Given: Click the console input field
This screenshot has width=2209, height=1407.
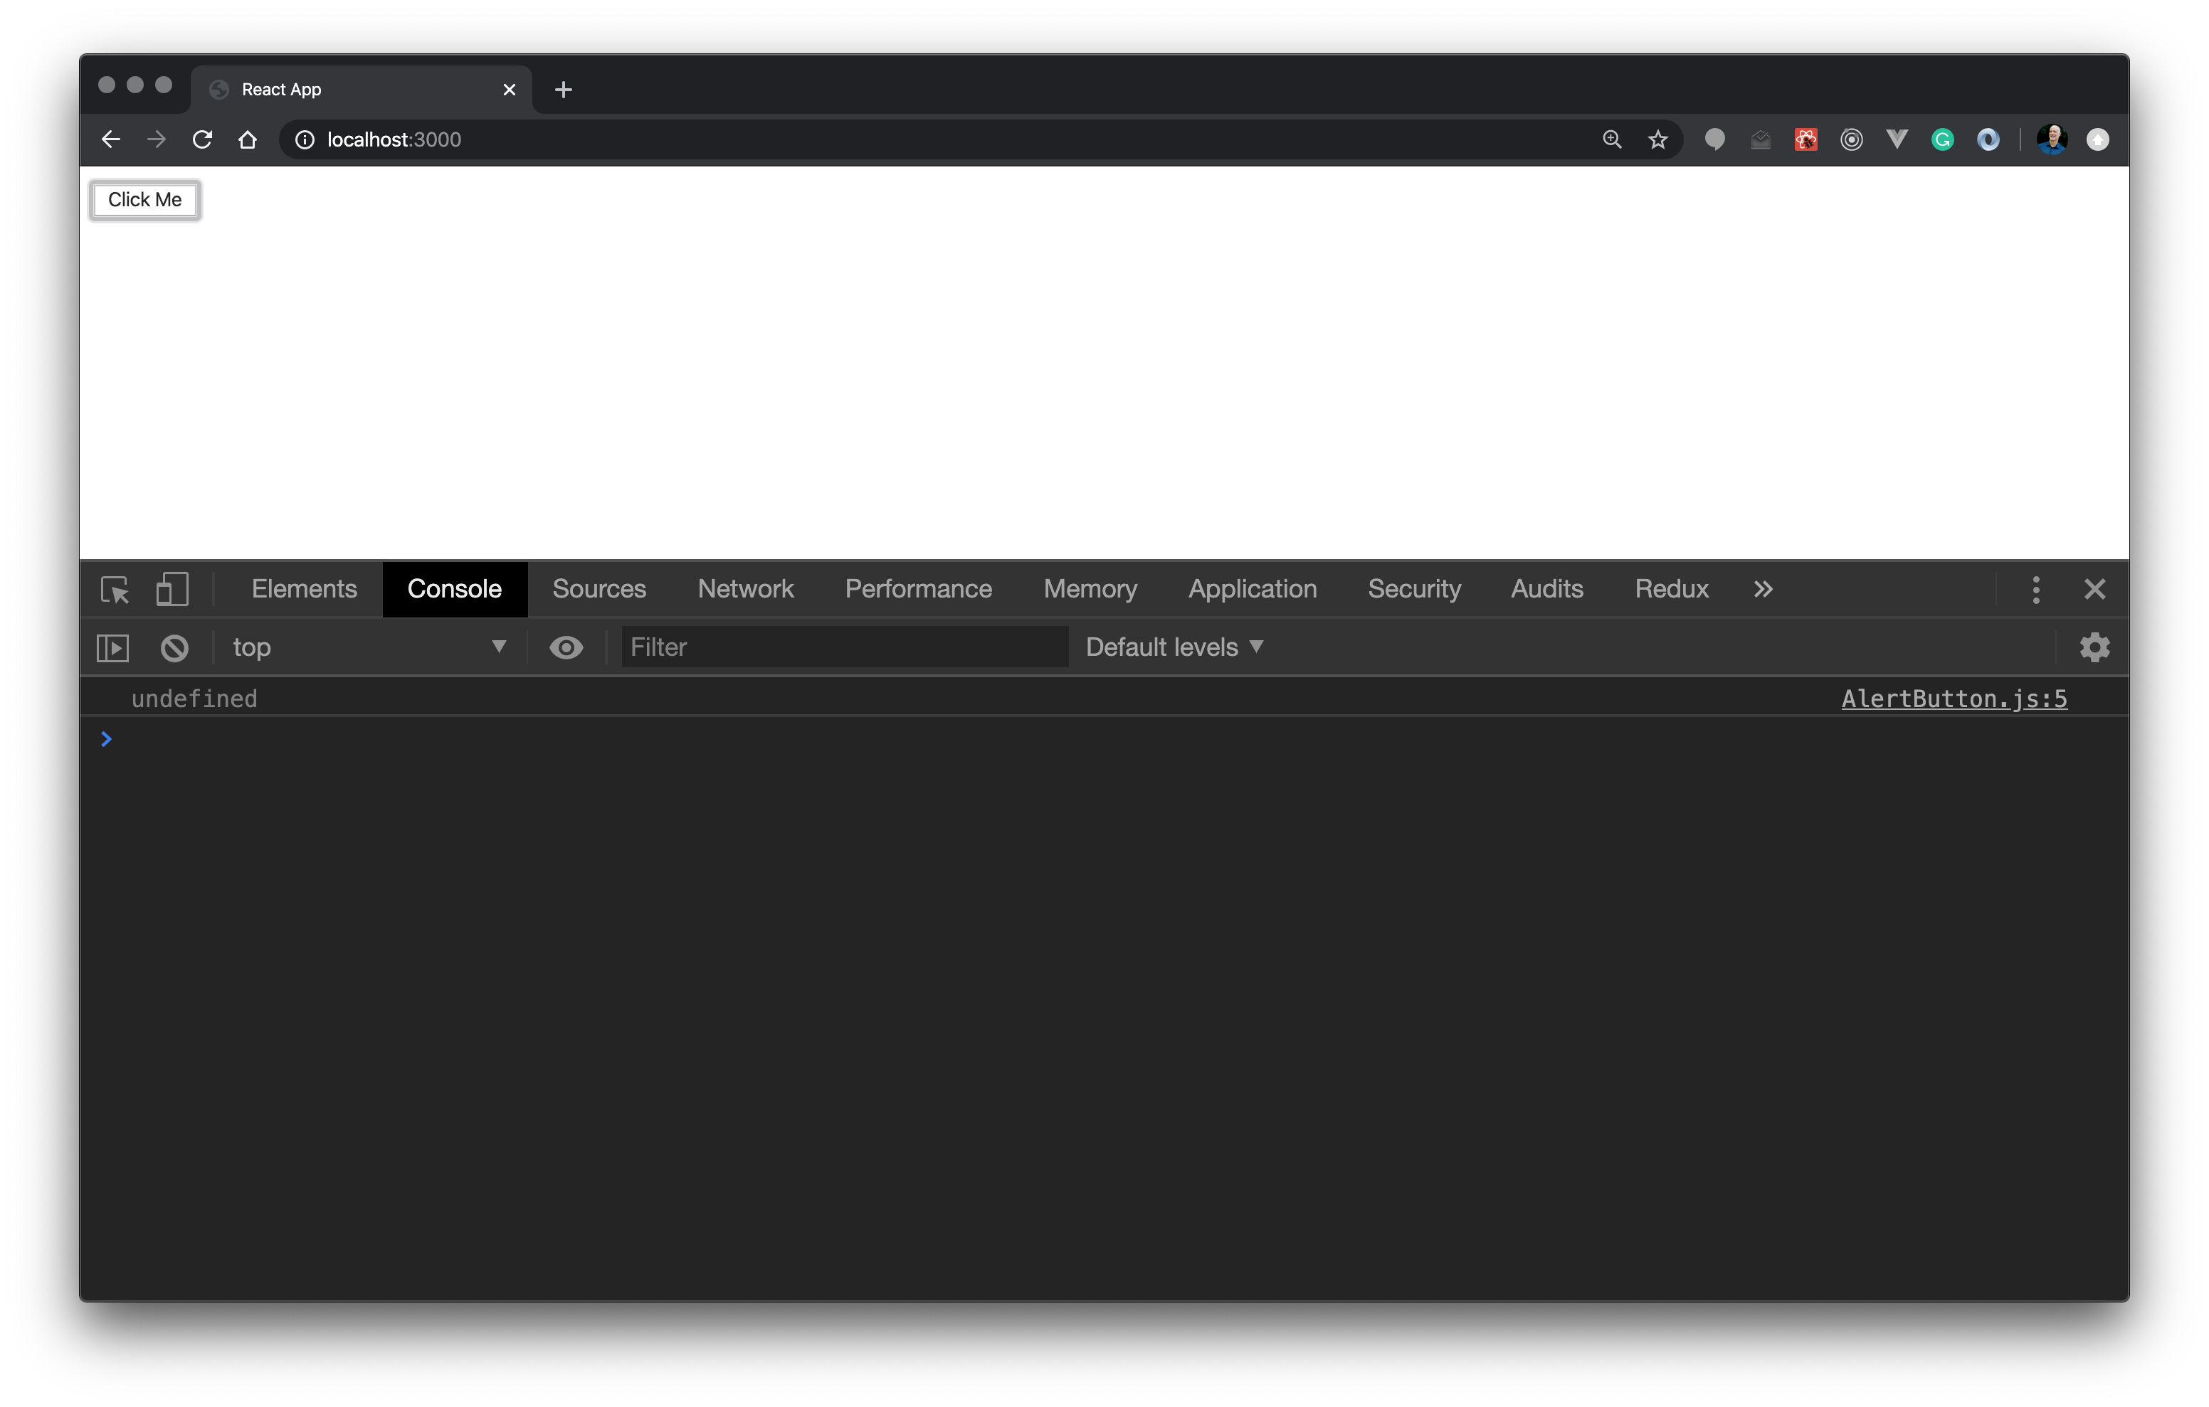Looking at the screenshot, I should click(x=1111, y=739).
